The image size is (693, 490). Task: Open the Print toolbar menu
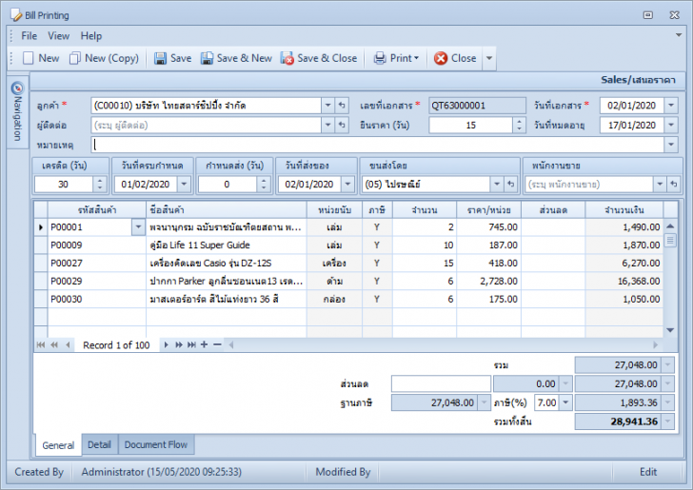pyautogui.click(x=396, y=58)
